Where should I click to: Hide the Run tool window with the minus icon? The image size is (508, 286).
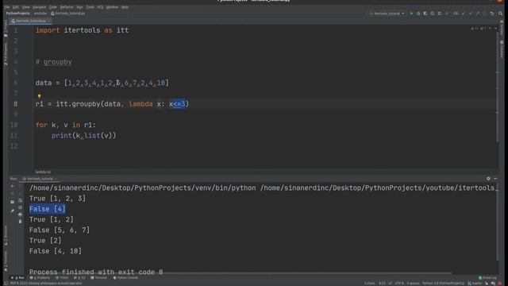click(x=495, y=179)
